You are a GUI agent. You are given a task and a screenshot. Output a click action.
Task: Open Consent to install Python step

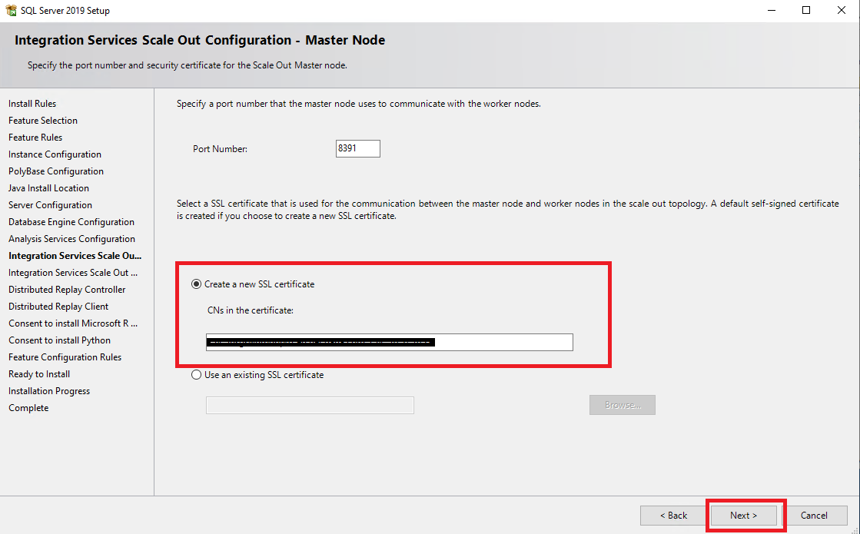[60, 340]
